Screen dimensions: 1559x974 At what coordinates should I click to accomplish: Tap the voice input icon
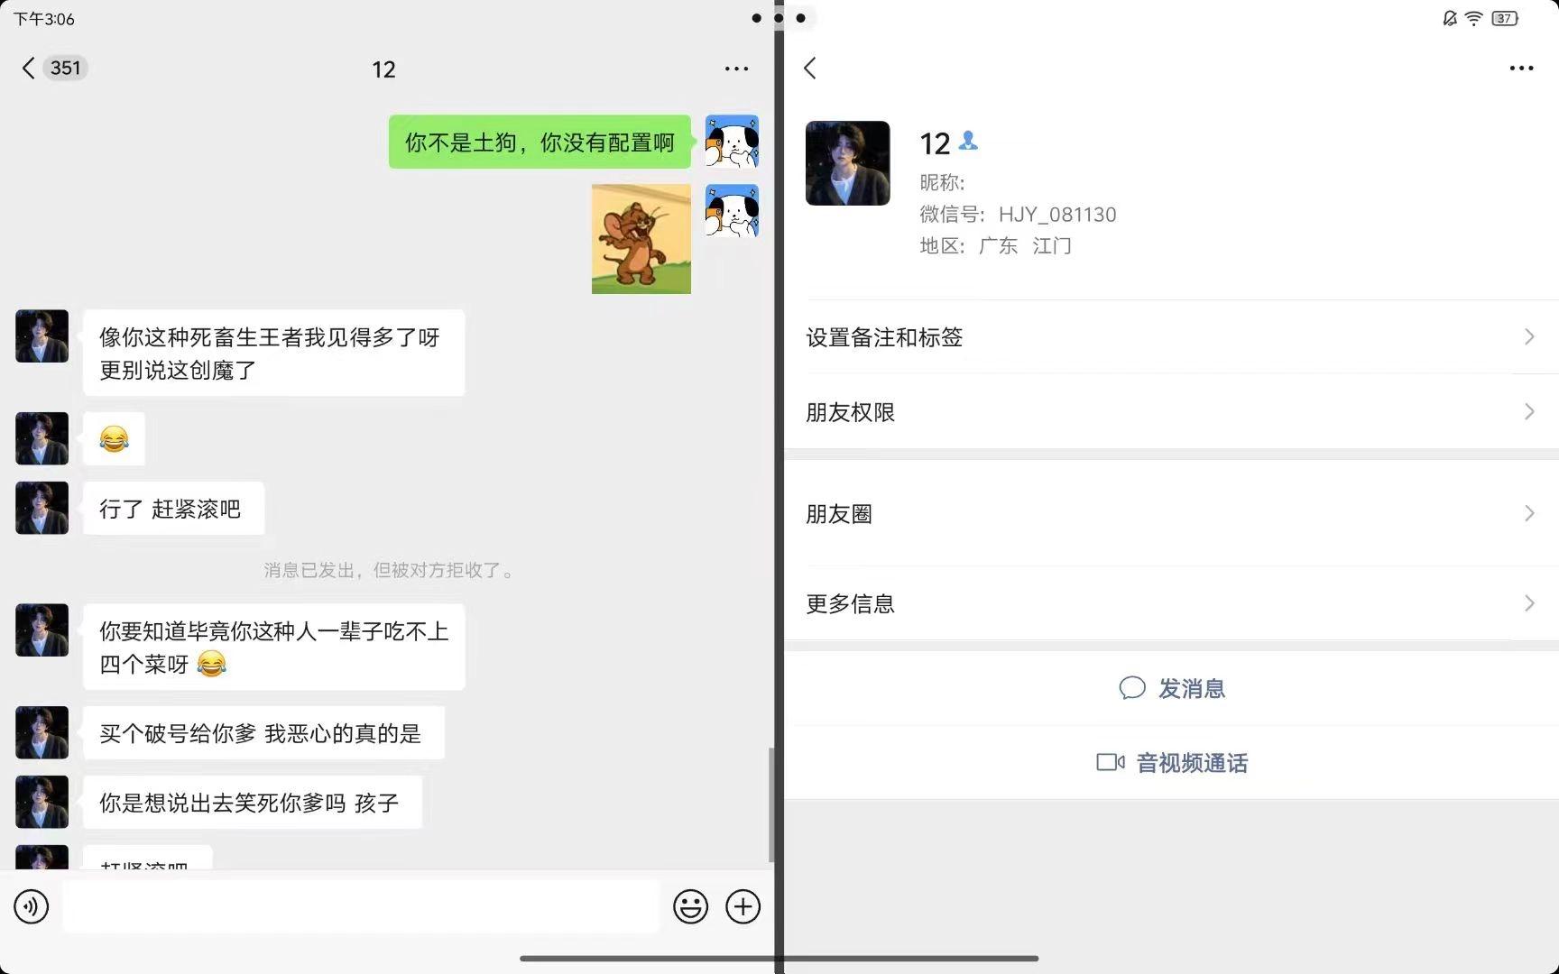32,906
